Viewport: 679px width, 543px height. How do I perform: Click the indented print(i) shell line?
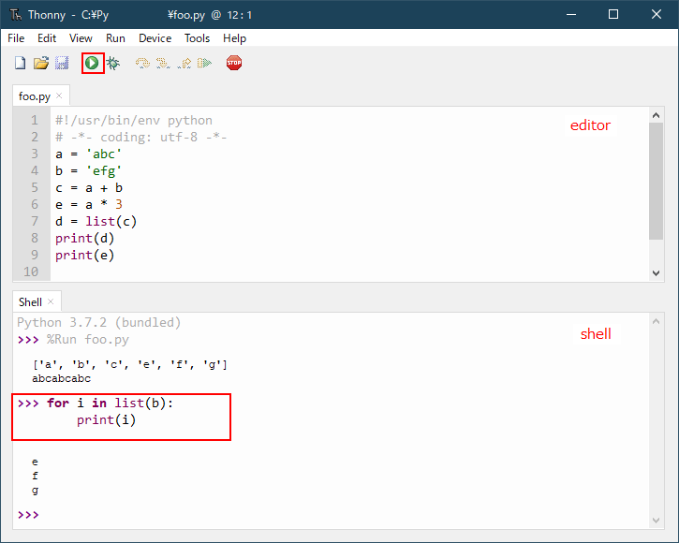(x=106, y=419)
